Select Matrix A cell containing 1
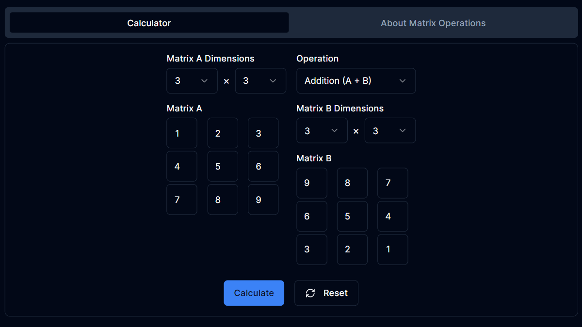The width and height of the screenshot is (582, 327). (181, 133)
